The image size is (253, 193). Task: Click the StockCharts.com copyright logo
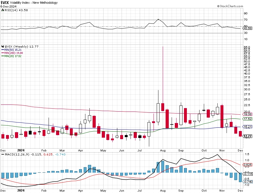coord(230,6)
